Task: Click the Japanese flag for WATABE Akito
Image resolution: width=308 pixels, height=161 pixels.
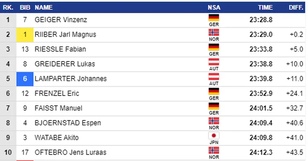Action: pos(214,135)
